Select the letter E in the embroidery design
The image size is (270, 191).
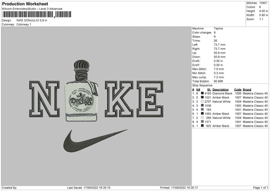click(x=150, y=99)
